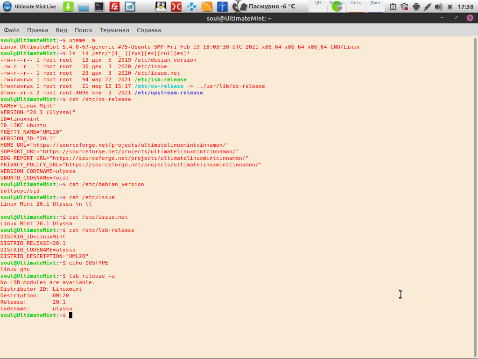
Task: Open the weather applet showing Пасмурно -6 °C
Action: click(x=268, y=7)
